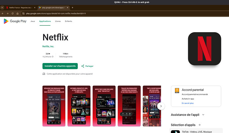
Task: Click the large Netflix app icon
Action: tap(204, 49)
